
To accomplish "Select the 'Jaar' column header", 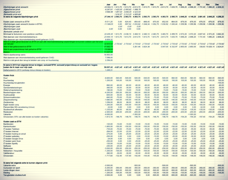I will click(x=108, y=5).
